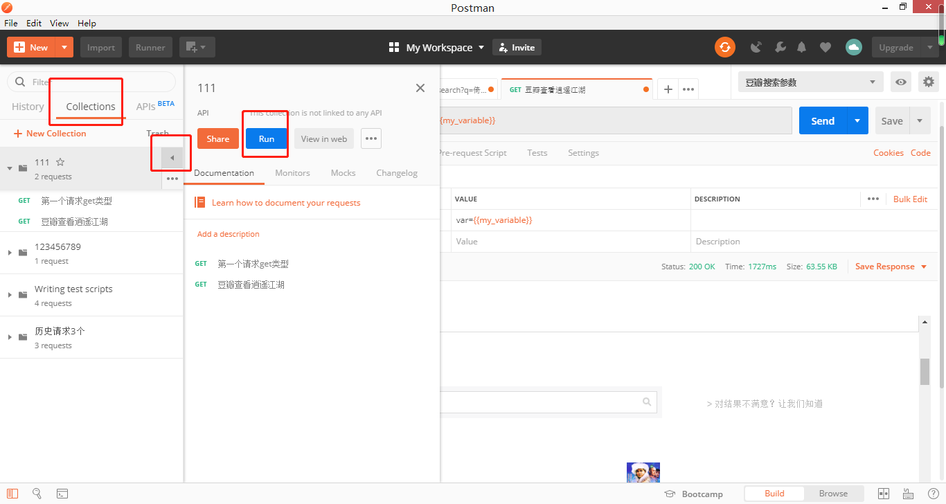Toggle two-pane layout icon
Screen dimensions: 946x504
[x=884, y=494]
